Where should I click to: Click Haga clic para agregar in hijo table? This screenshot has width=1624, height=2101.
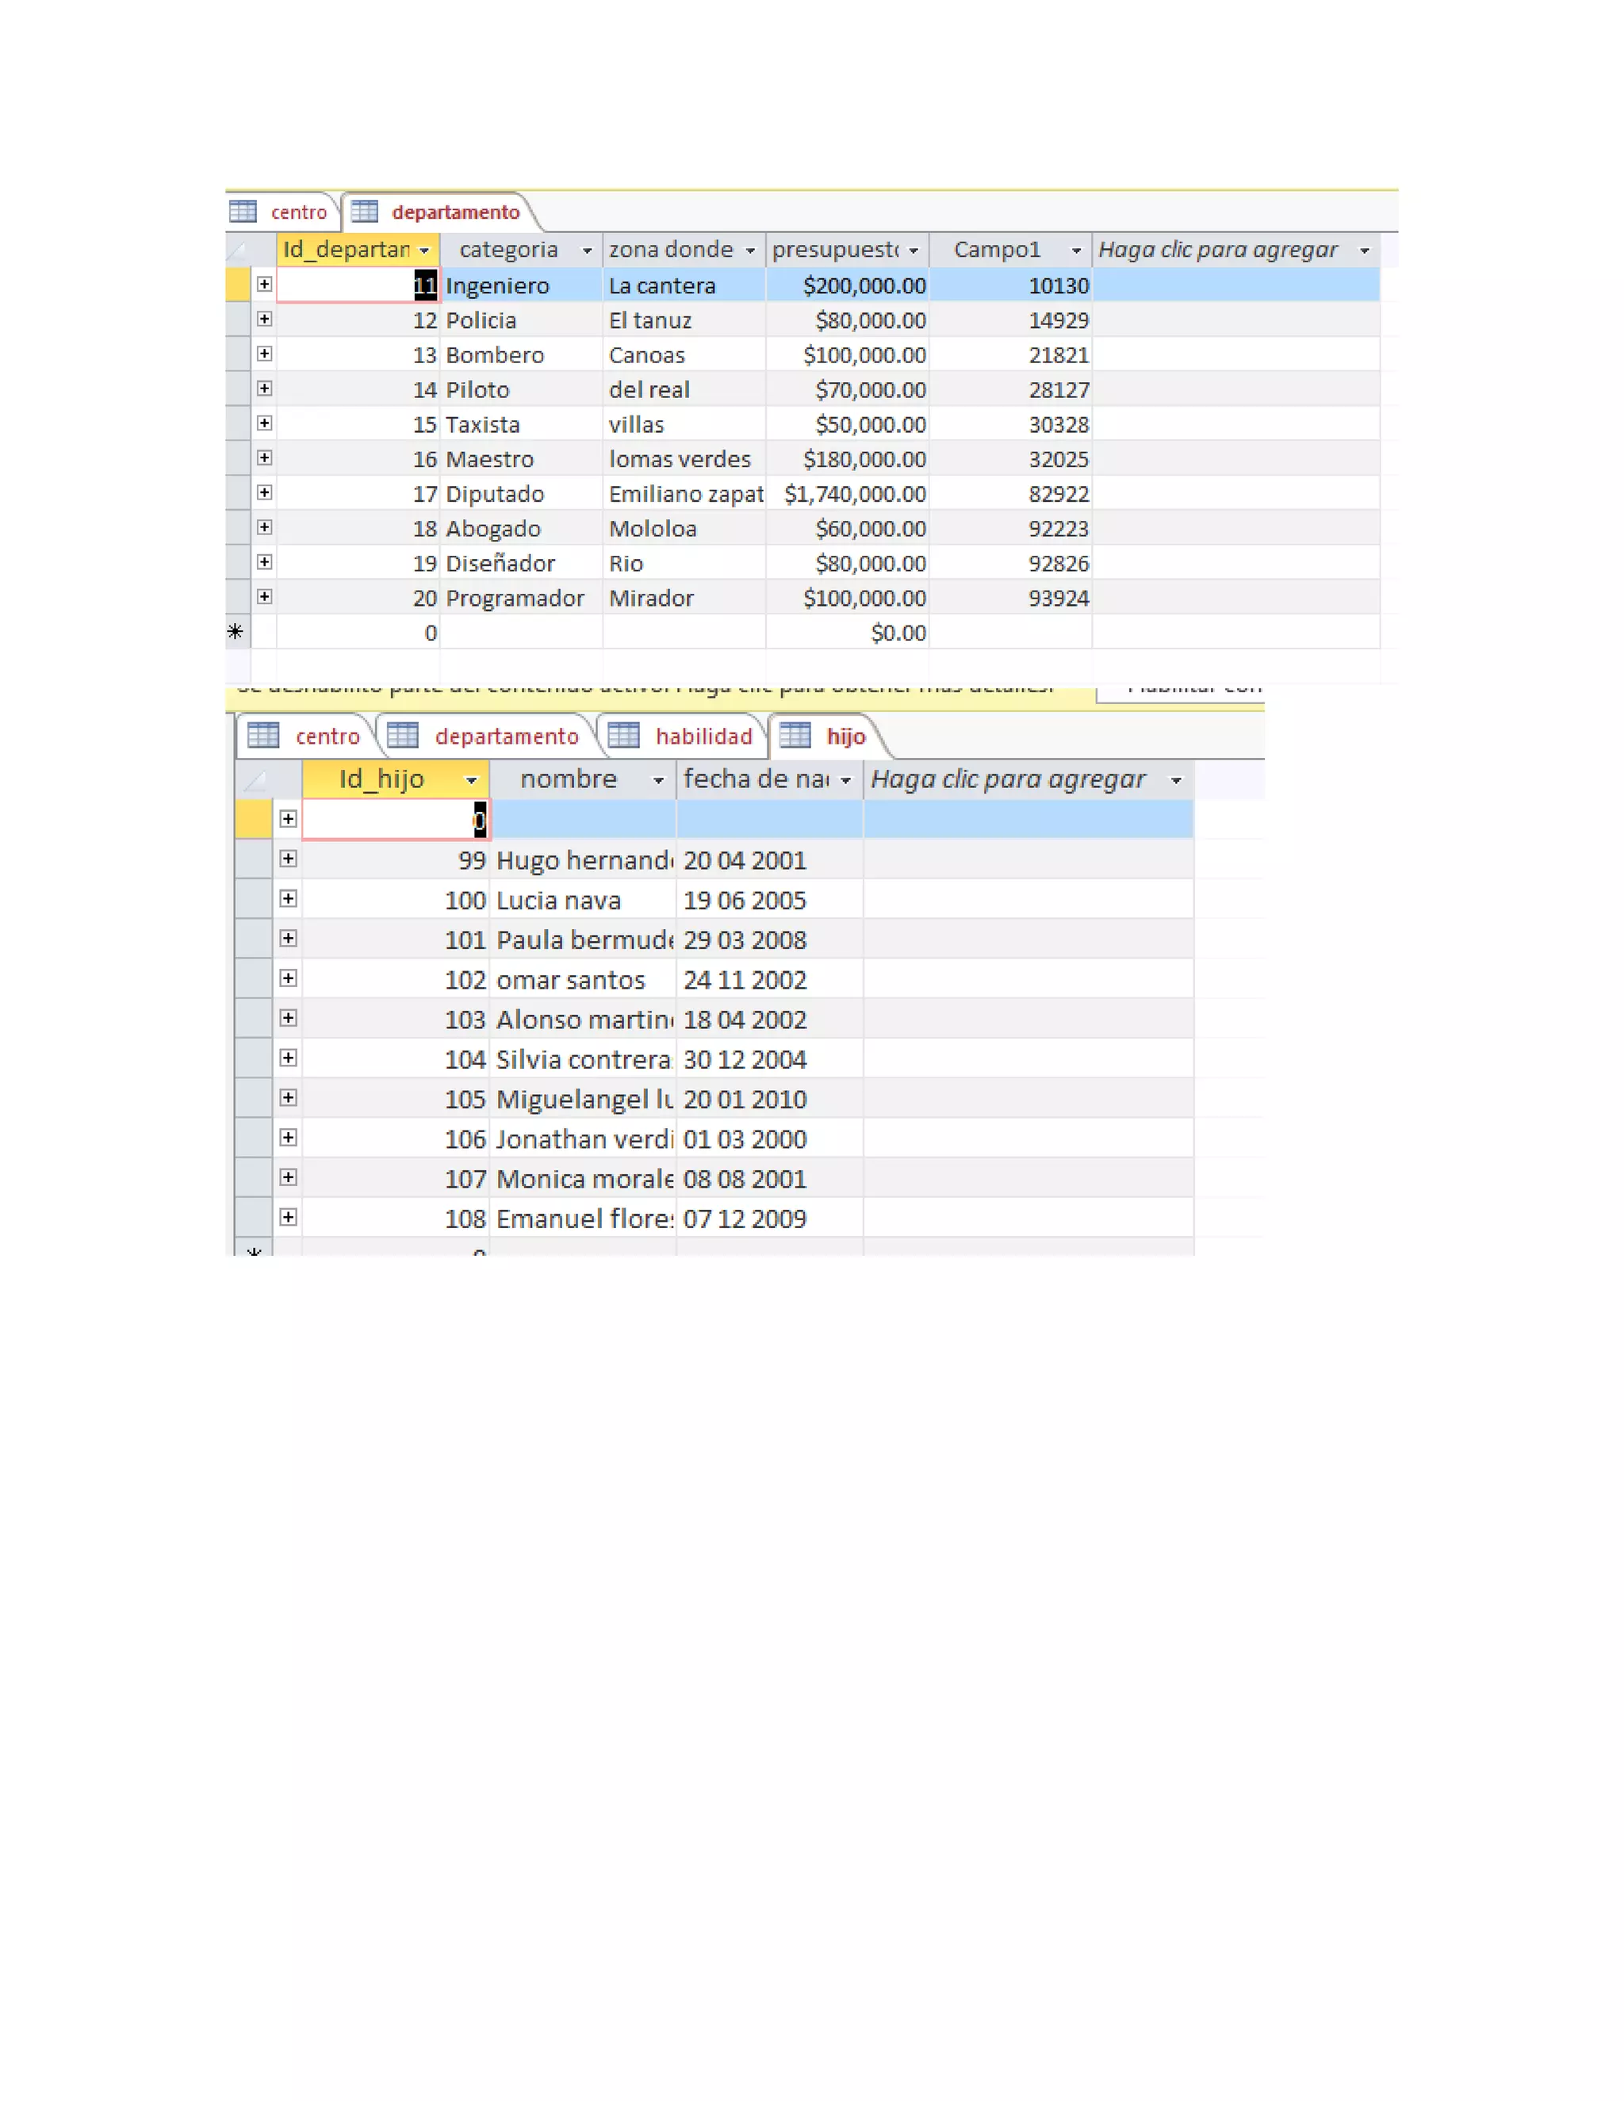pyautogui.click(x=1007, y=779)
